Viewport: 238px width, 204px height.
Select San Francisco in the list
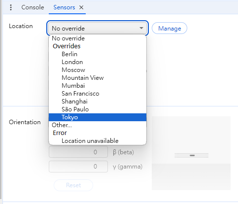click(98, 94)
